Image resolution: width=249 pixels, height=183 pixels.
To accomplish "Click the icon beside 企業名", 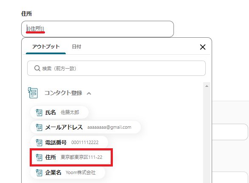I will (39, 173).
